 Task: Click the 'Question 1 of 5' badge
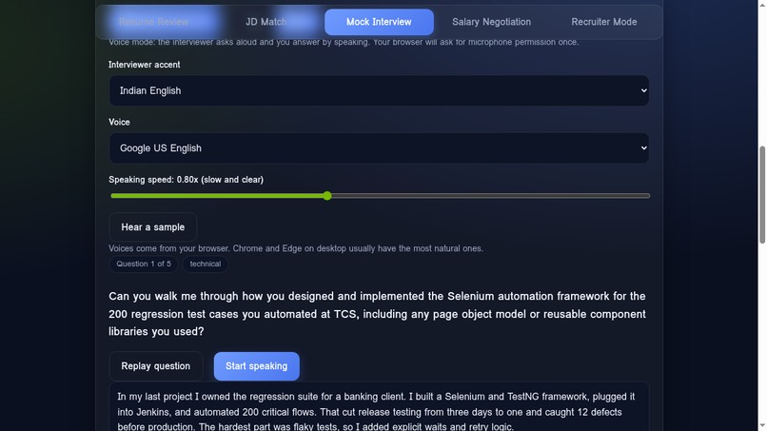[x=144, y=264]
